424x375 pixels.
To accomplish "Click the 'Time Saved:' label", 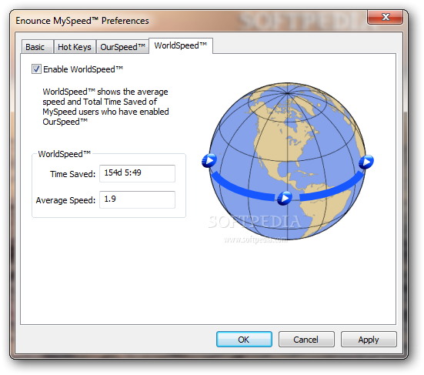I will 73,174.
